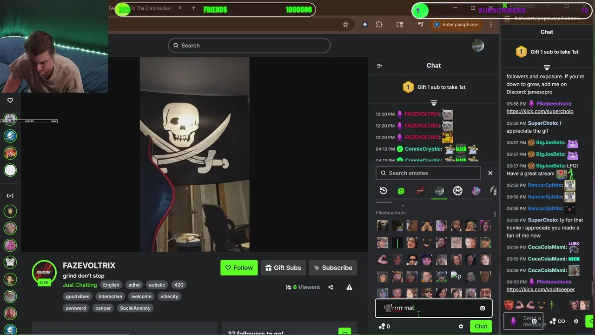This screenshot has width=595, height=335.
Task: Select the SocialAnxiety tag
Action: 135,308
